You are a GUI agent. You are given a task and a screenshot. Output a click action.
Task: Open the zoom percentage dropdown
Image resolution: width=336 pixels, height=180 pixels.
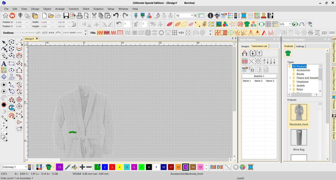click(192, 16)
